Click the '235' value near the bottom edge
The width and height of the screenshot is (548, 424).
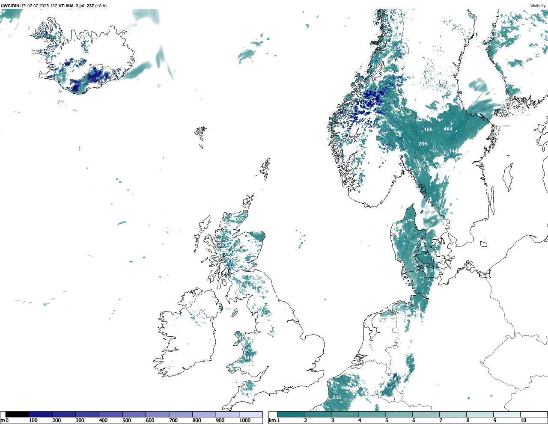(337, 397)
